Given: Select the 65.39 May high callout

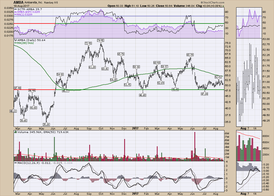Looking at the screenshot, I should [190, 55].
